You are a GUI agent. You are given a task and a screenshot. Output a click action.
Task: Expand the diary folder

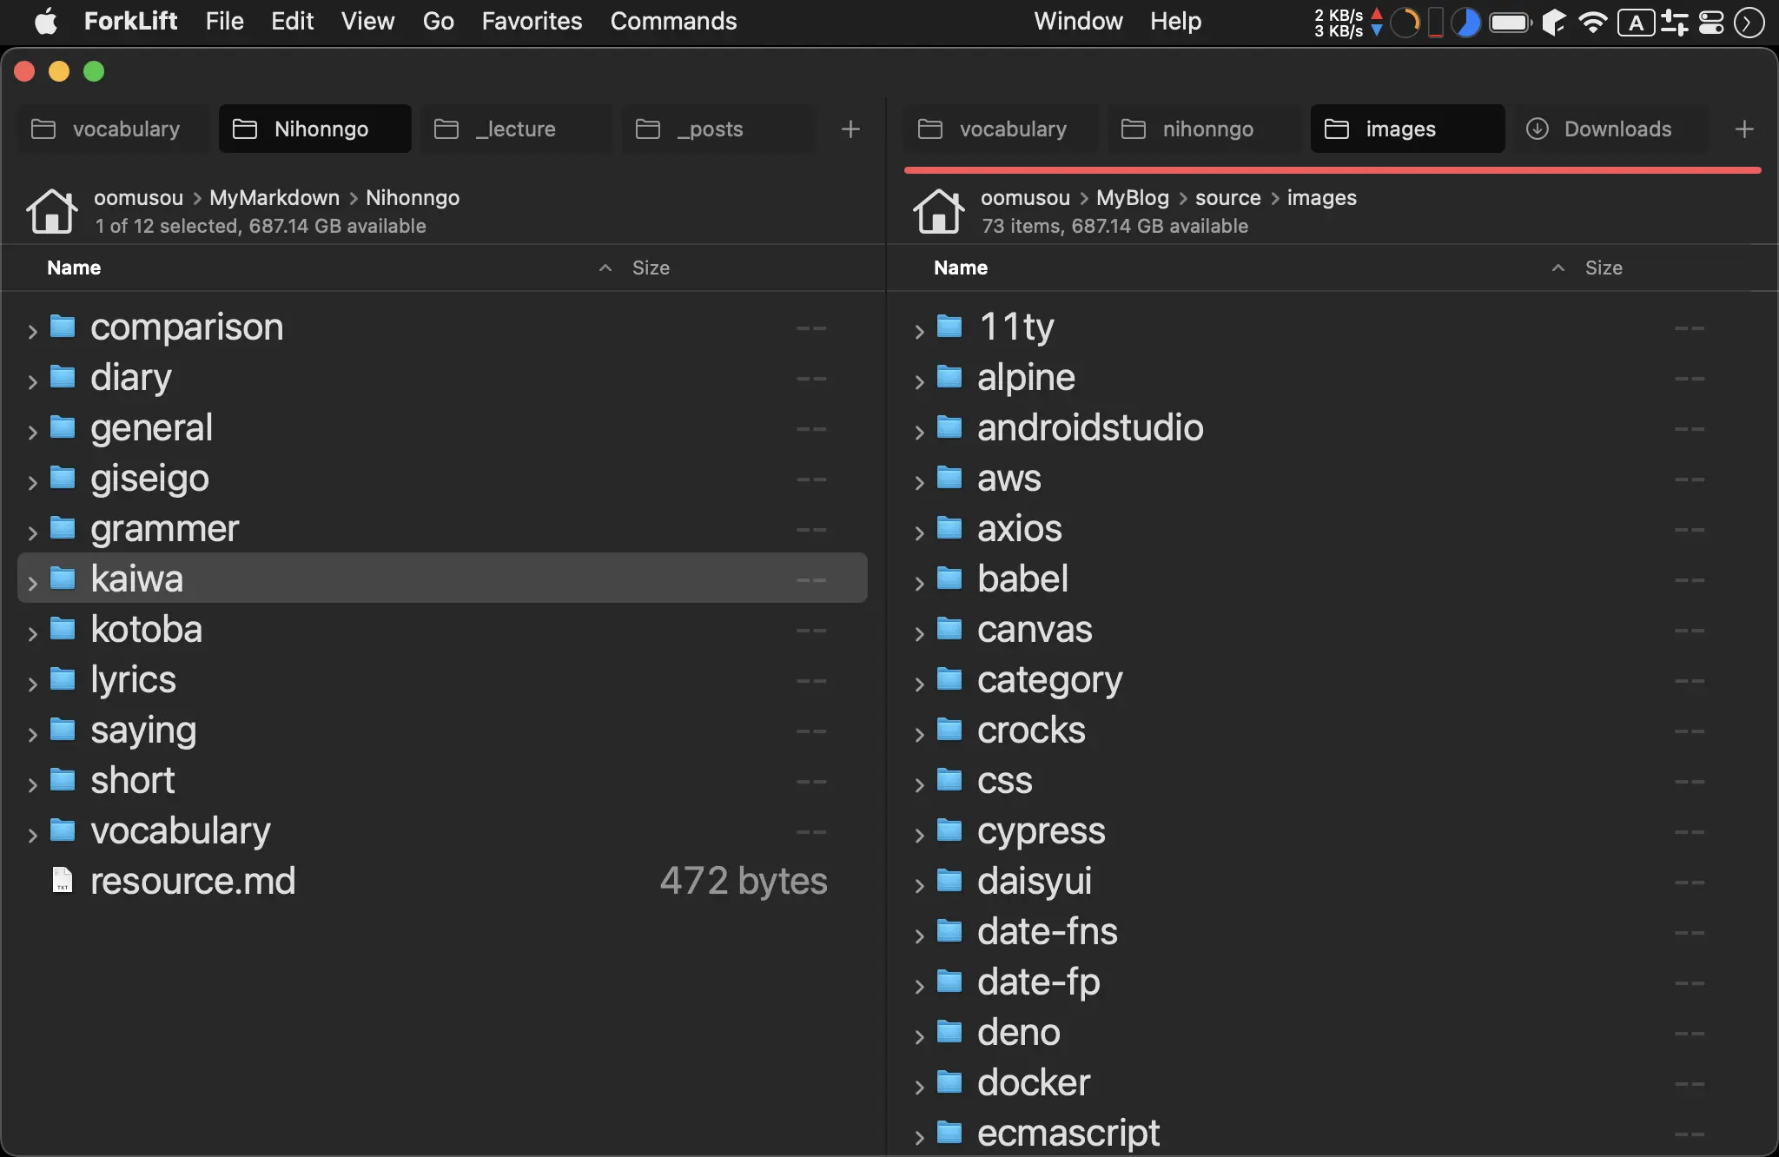pyautogui.click(x=32, y=380)
